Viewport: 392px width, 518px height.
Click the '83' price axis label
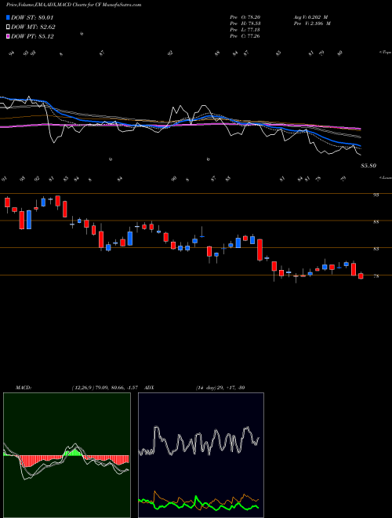coord(376,249)
